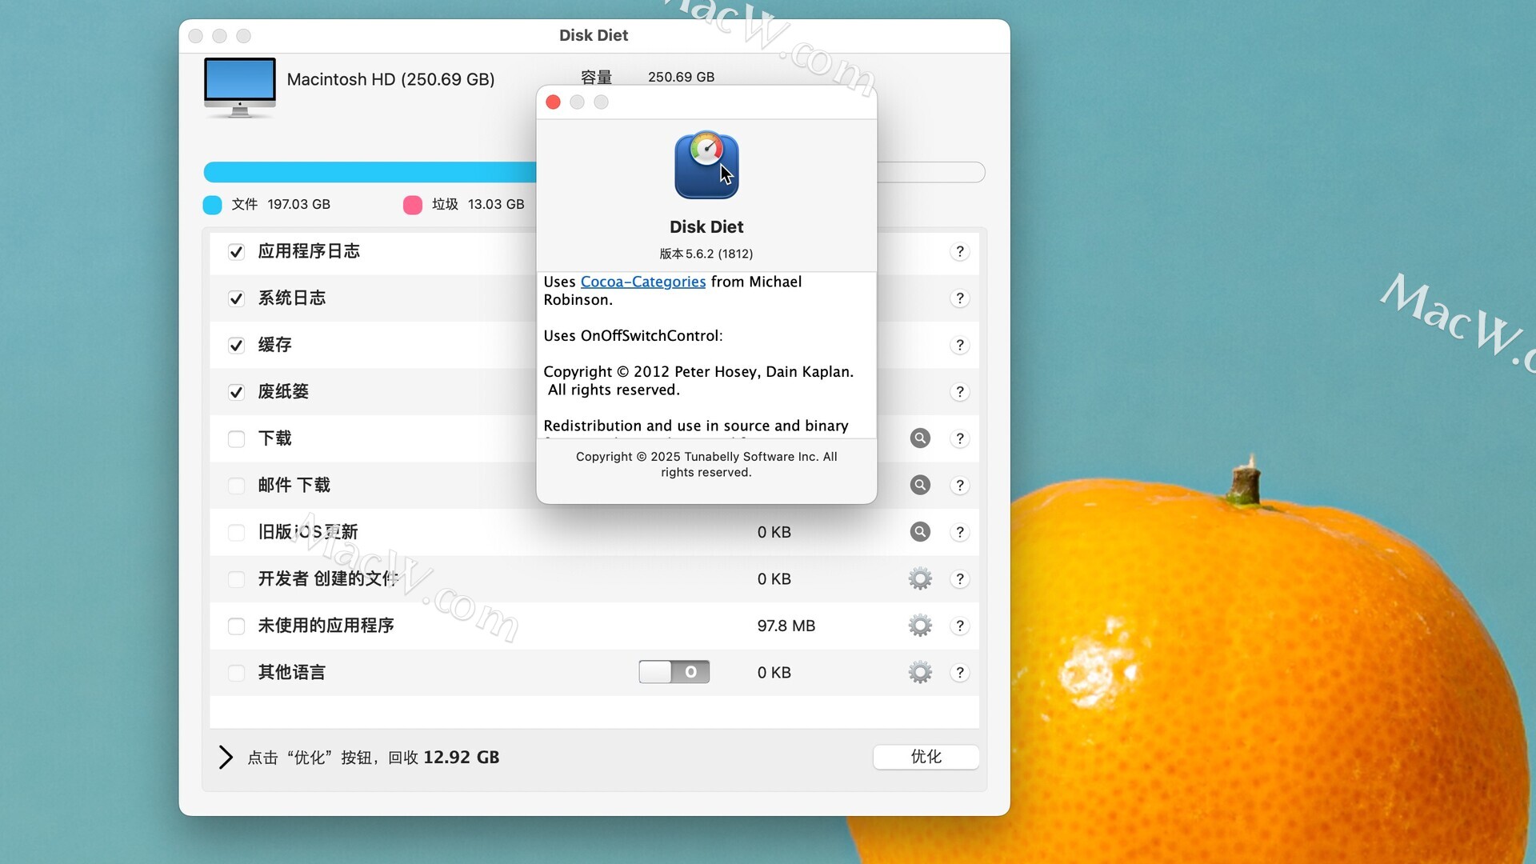The width and height of the screenshot is (1536, 864).
Task: Open gear settings for 其他语言
Action: 920,672
